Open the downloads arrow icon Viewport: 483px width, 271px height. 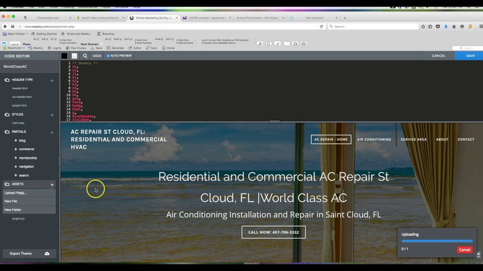click(446, 26)
